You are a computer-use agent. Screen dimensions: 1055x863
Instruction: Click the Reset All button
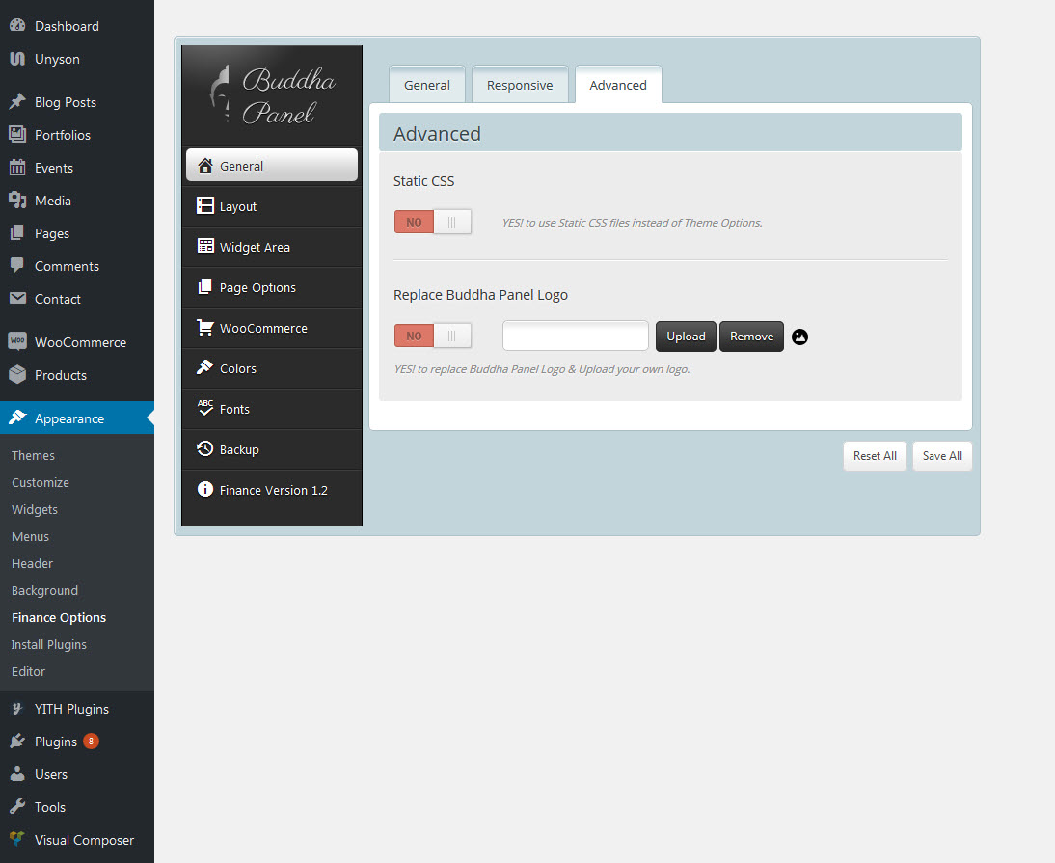[x=875, y=455]
